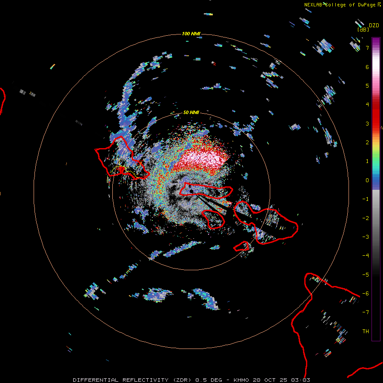Click the TH threshold label on the scale

coord(366,332)
